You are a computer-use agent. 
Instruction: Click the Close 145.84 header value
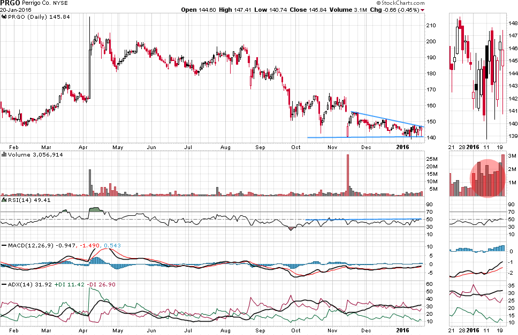pyautogui.click(x=308, y=10)
